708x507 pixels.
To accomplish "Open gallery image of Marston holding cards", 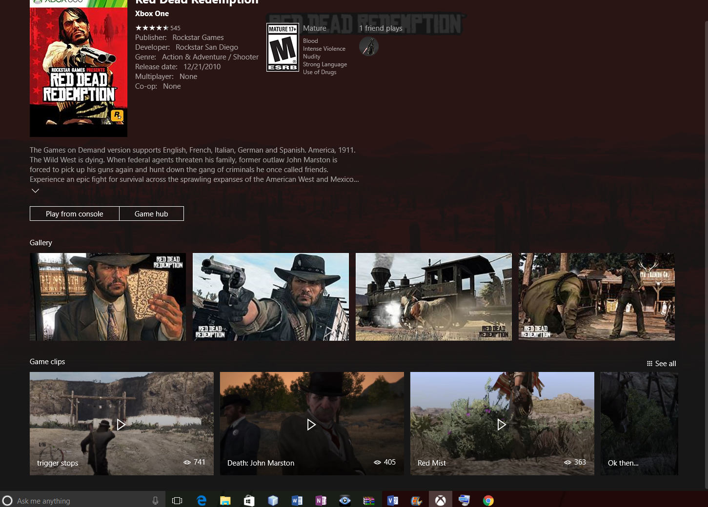I will click(108, 297).
